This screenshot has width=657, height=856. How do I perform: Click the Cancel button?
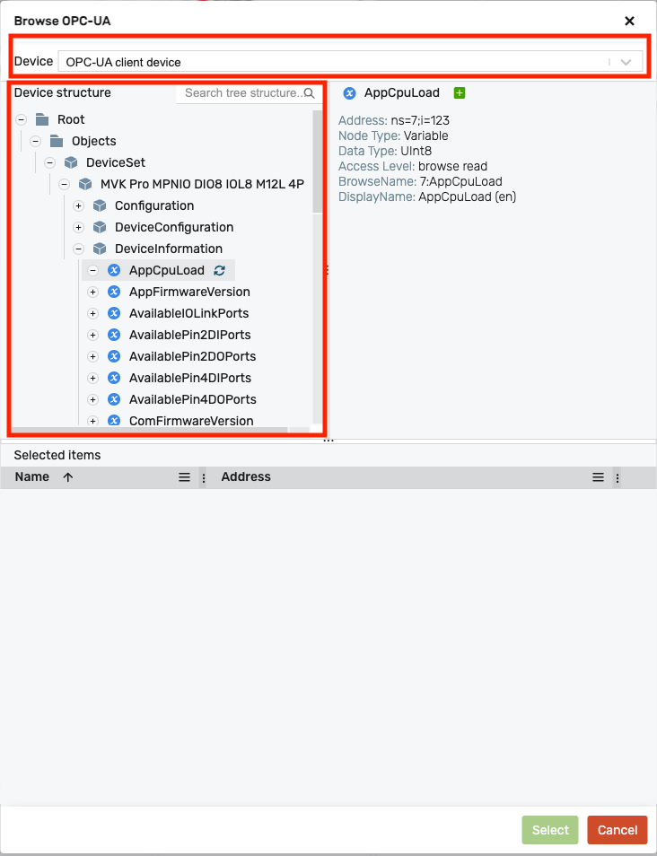coord(618,830)
